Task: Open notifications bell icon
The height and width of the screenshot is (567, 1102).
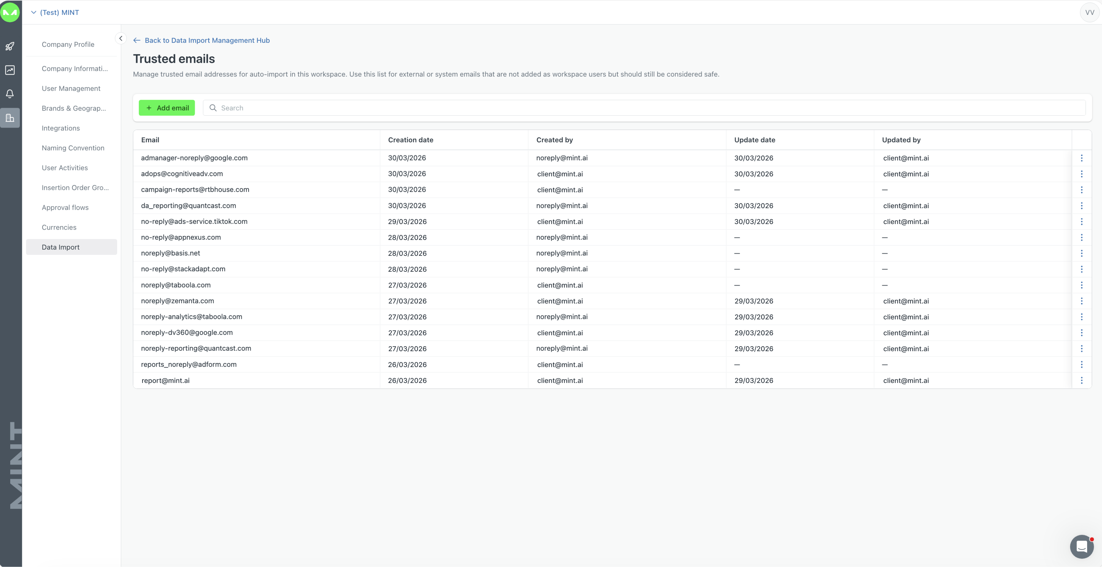Action: (10, 94)
